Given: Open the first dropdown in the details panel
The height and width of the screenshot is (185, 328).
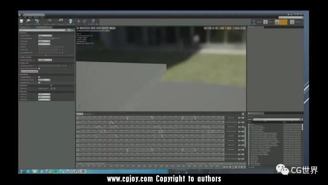Looking at the screenshot, I should (45, 36).
